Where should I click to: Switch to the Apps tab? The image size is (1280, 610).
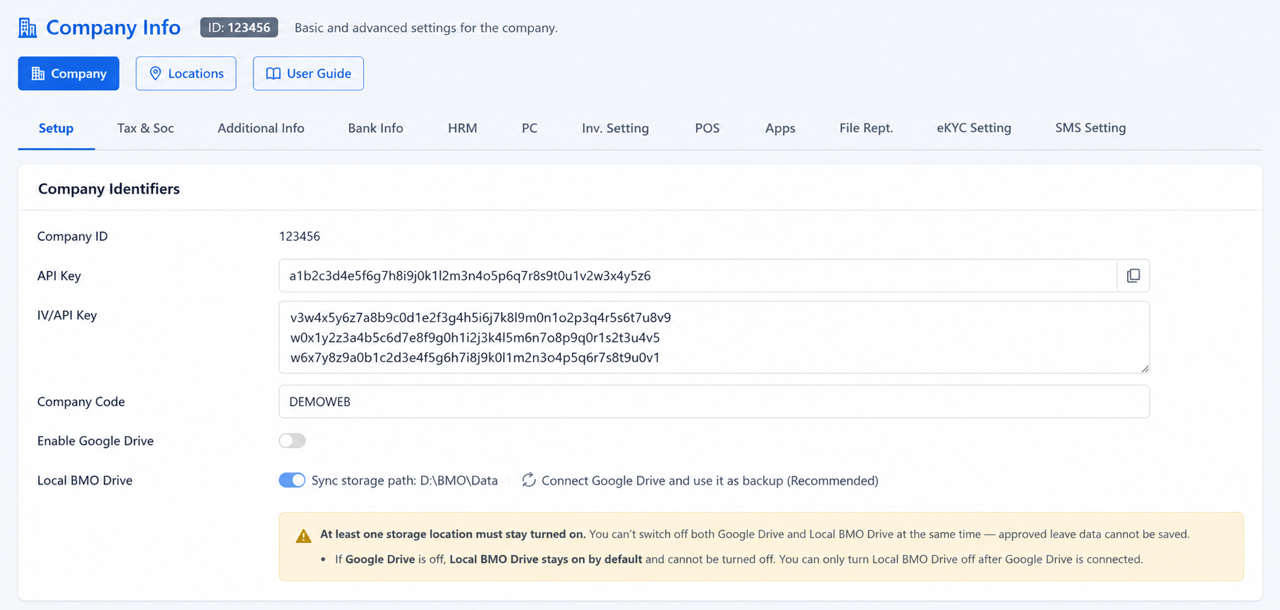[780, 128]
